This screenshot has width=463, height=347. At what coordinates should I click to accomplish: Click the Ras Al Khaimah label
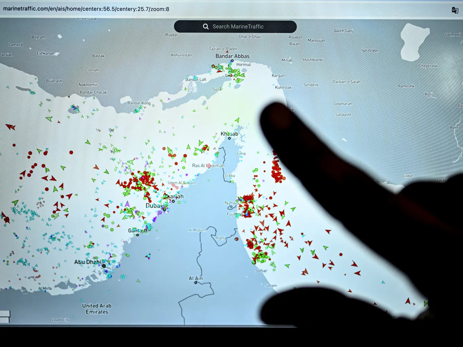(x=208, y=165)
